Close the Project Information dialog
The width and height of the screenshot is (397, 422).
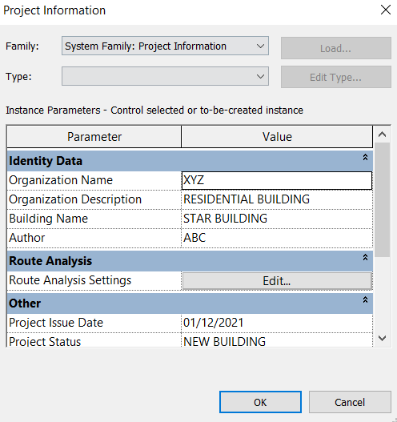tap(386, 10)
